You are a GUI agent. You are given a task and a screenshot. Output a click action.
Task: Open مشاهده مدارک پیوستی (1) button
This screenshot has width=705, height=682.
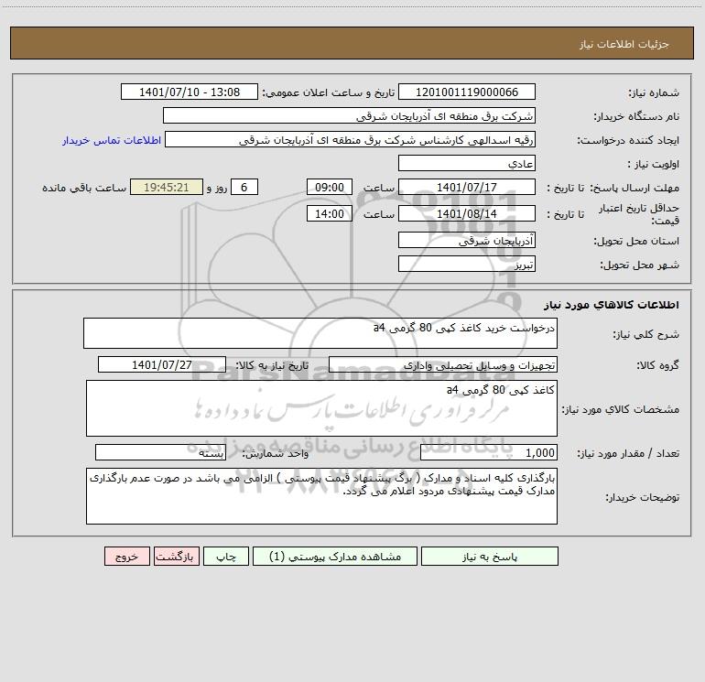335,556
